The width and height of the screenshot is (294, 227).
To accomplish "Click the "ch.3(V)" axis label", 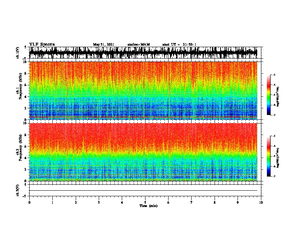I will 17,190.
